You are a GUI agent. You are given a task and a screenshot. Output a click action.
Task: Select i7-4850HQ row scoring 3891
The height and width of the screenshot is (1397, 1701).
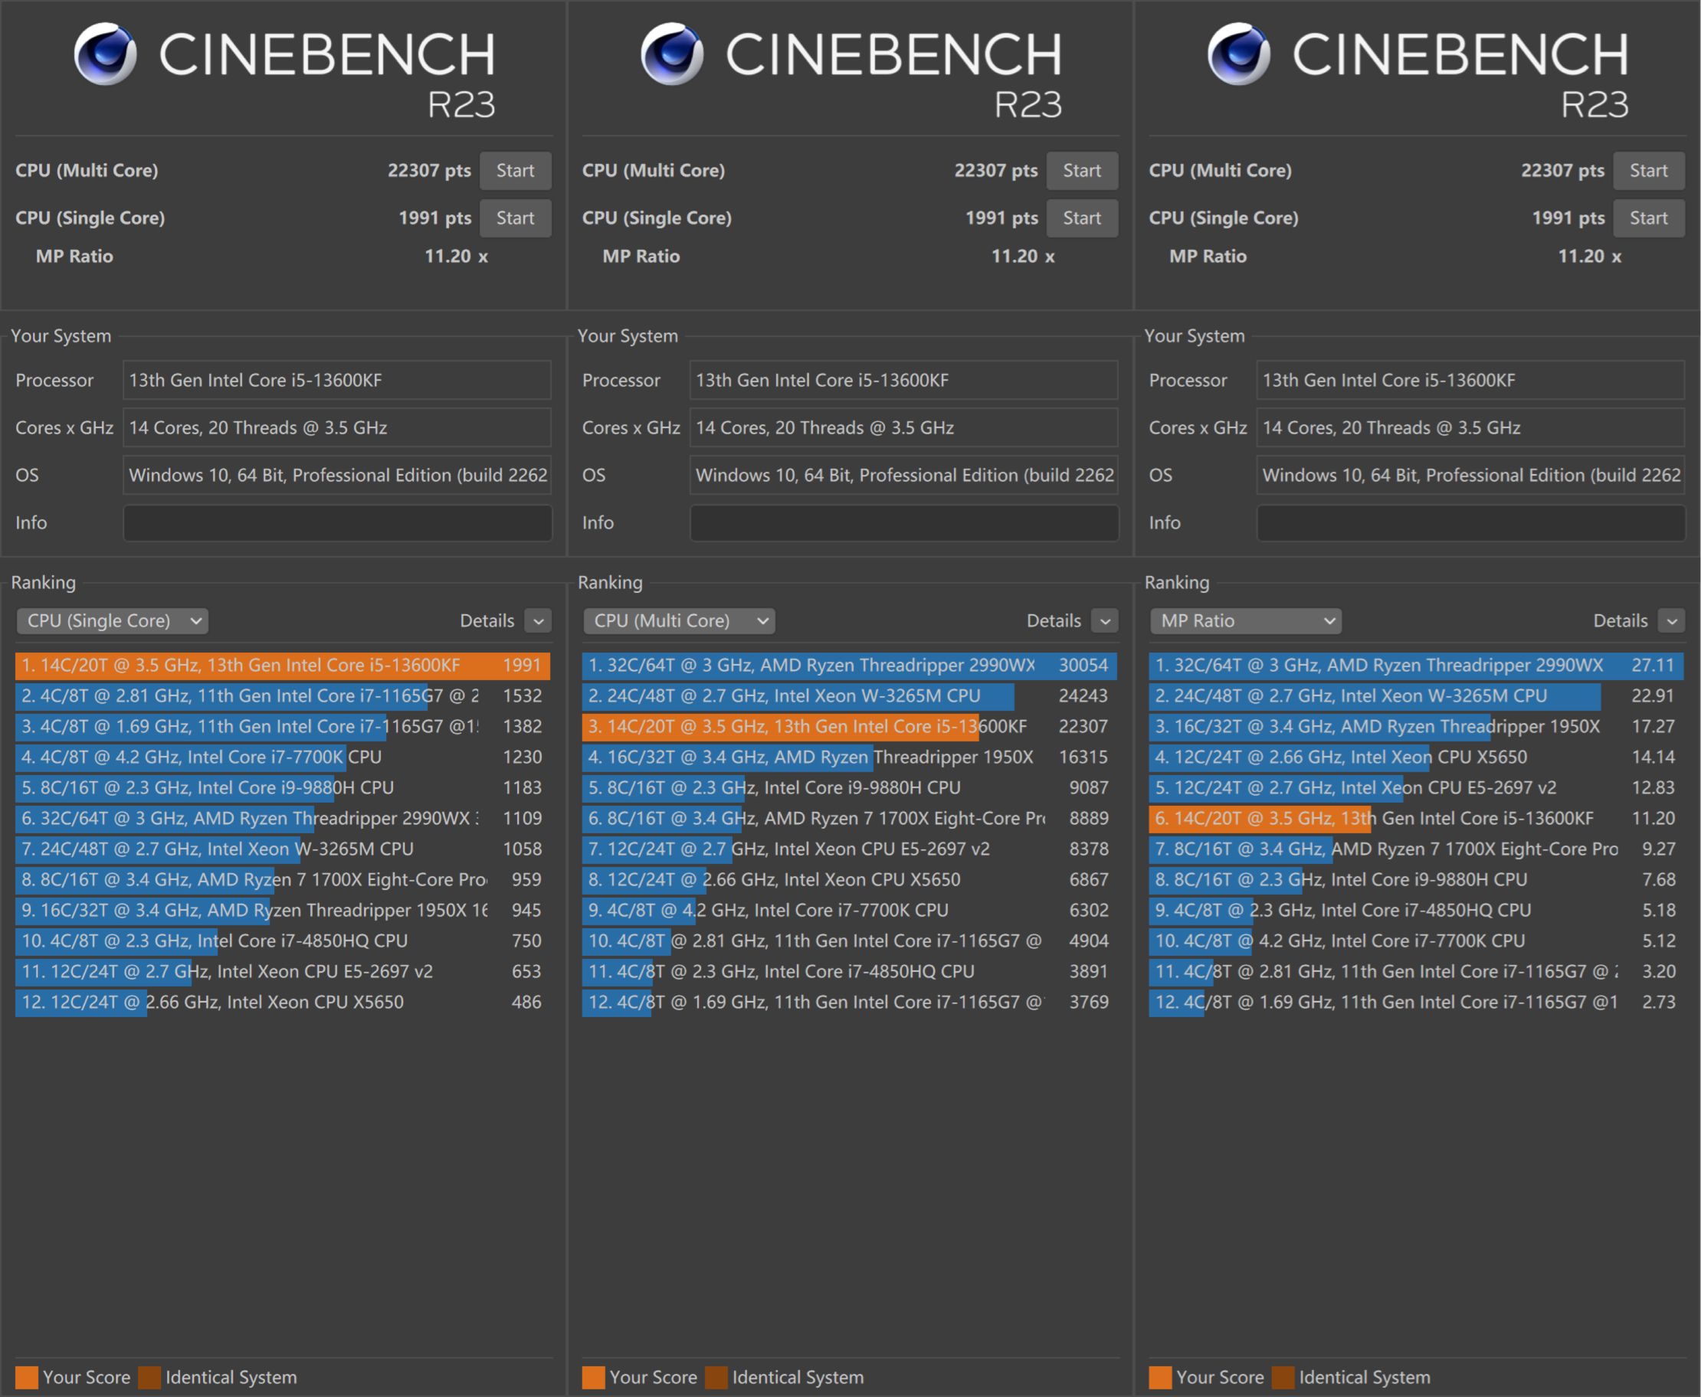(849, 971)
